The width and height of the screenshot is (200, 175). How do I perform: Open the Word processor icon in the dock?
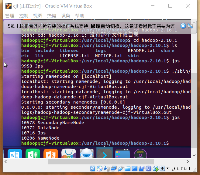(15, 154)
